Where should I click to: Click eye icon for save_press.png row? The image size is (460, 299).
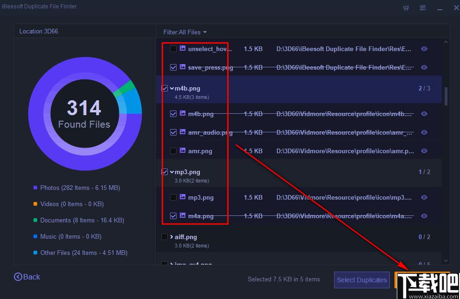(x=424, y=67)
